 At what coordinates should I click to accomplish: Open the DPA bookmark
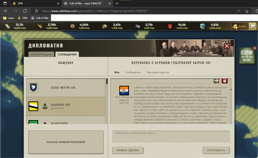(22, 18)
